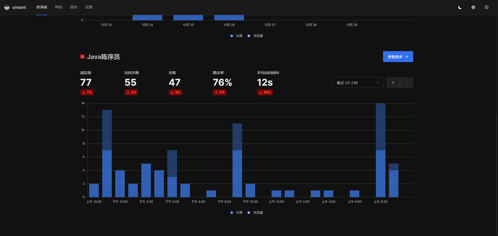Switch to the 网站 tab
The width and height of the screenshot is (498, 236).
59,7
